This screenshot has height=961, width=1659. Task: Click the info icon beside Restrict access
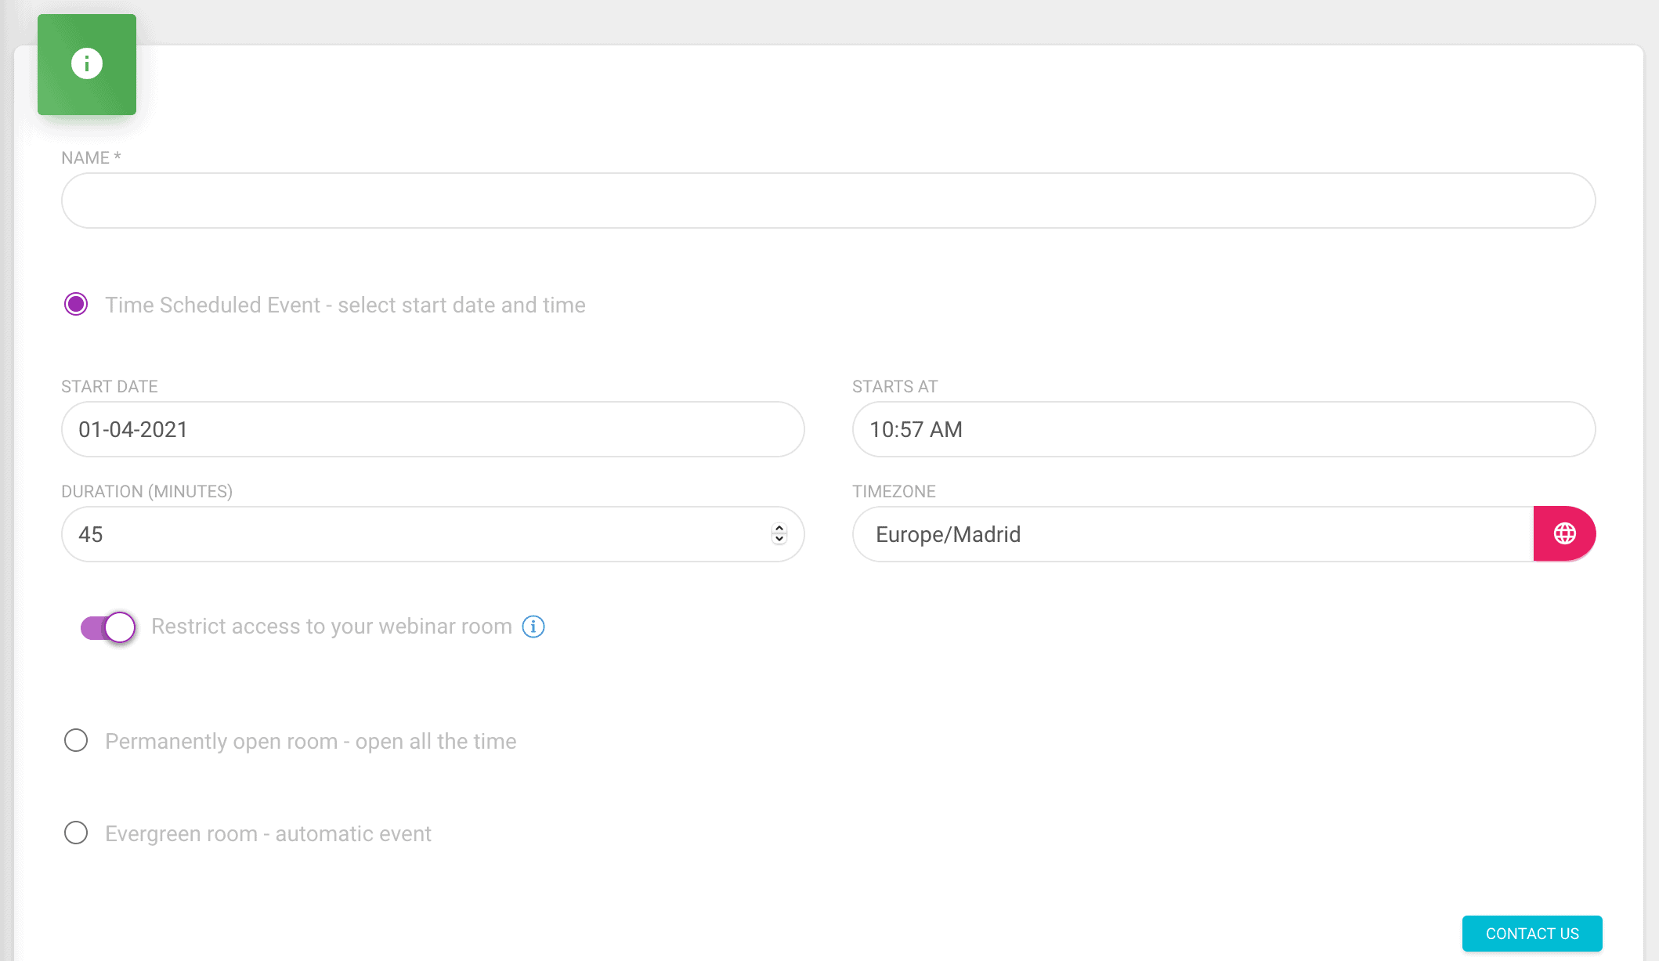(x=533, y=627)
